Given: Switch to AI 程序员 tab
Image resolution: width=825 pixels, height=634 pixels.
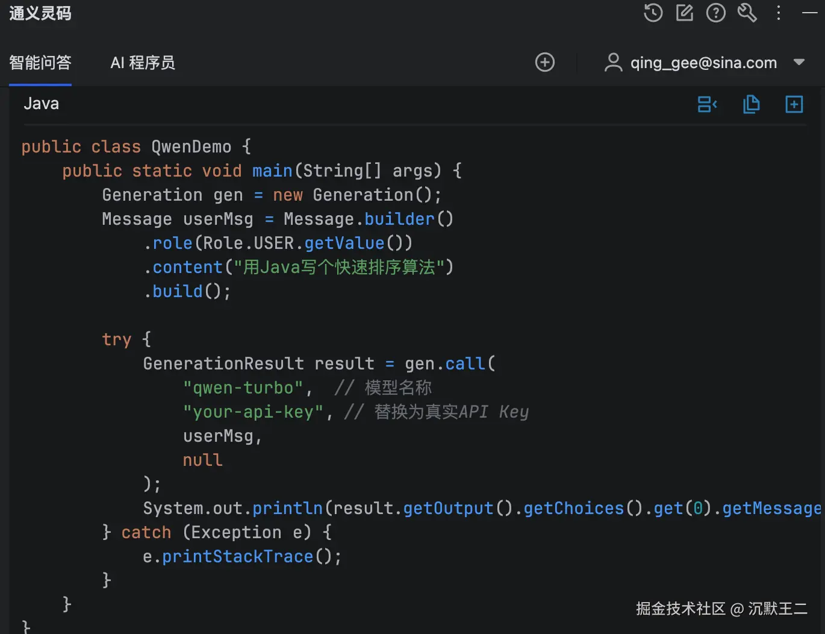Looking at the screenshot, I should [x=143, y=63].
